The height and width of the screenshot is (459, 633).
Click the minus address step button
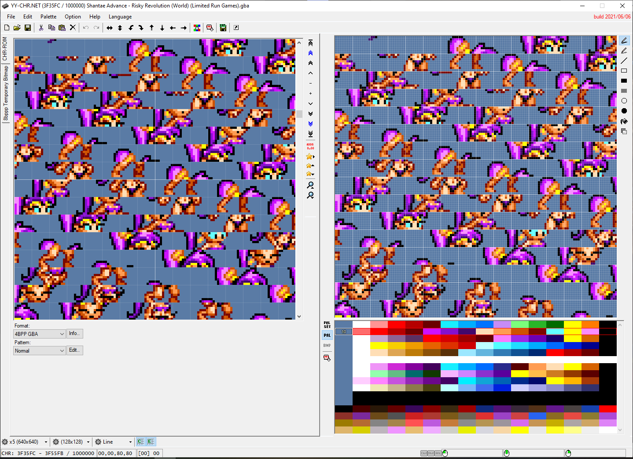coord(310,83)
